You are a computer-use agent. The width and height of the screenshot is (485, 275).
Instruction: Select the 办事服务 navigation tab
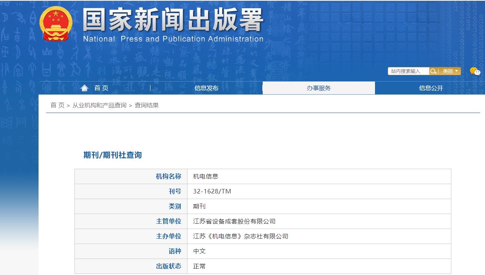click(318, 88)
